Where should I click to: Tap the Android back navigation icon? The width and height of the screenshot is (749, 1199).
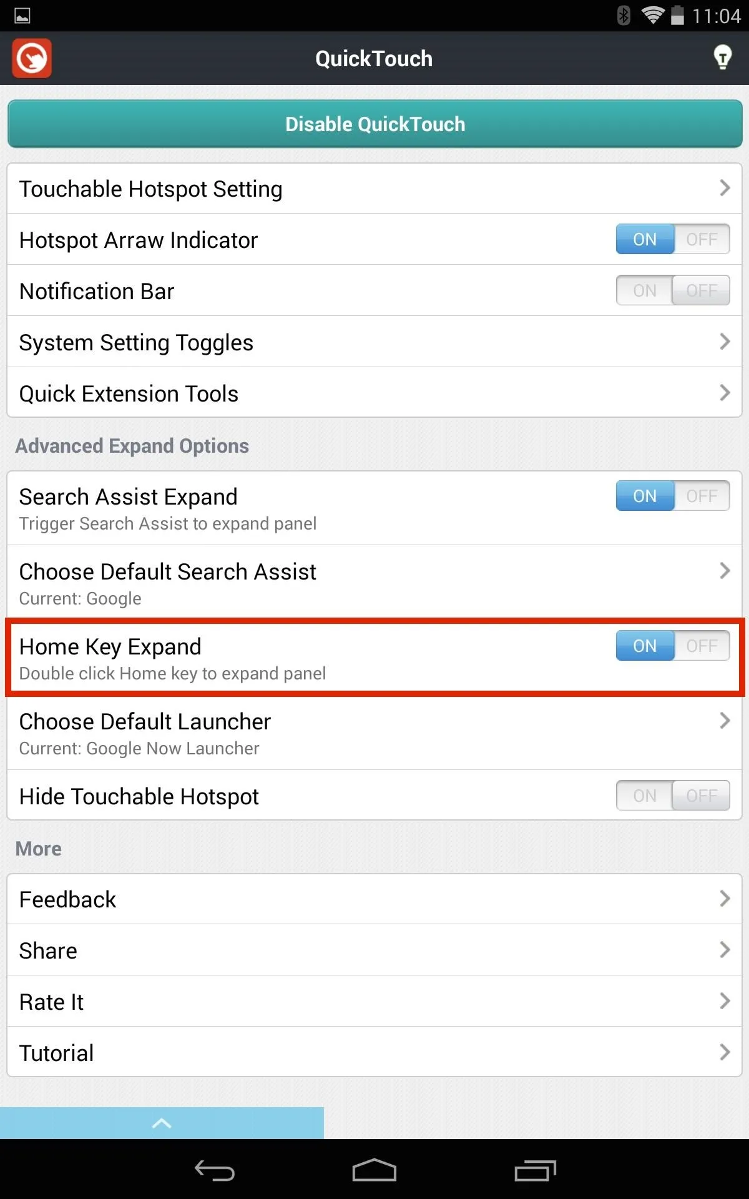click(x=215, y=1170)
